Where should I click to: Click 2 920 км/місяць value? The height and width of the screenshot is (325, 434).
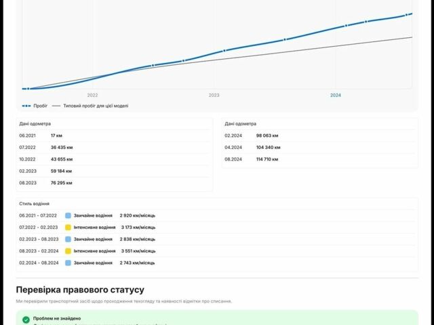pos(138,215)
